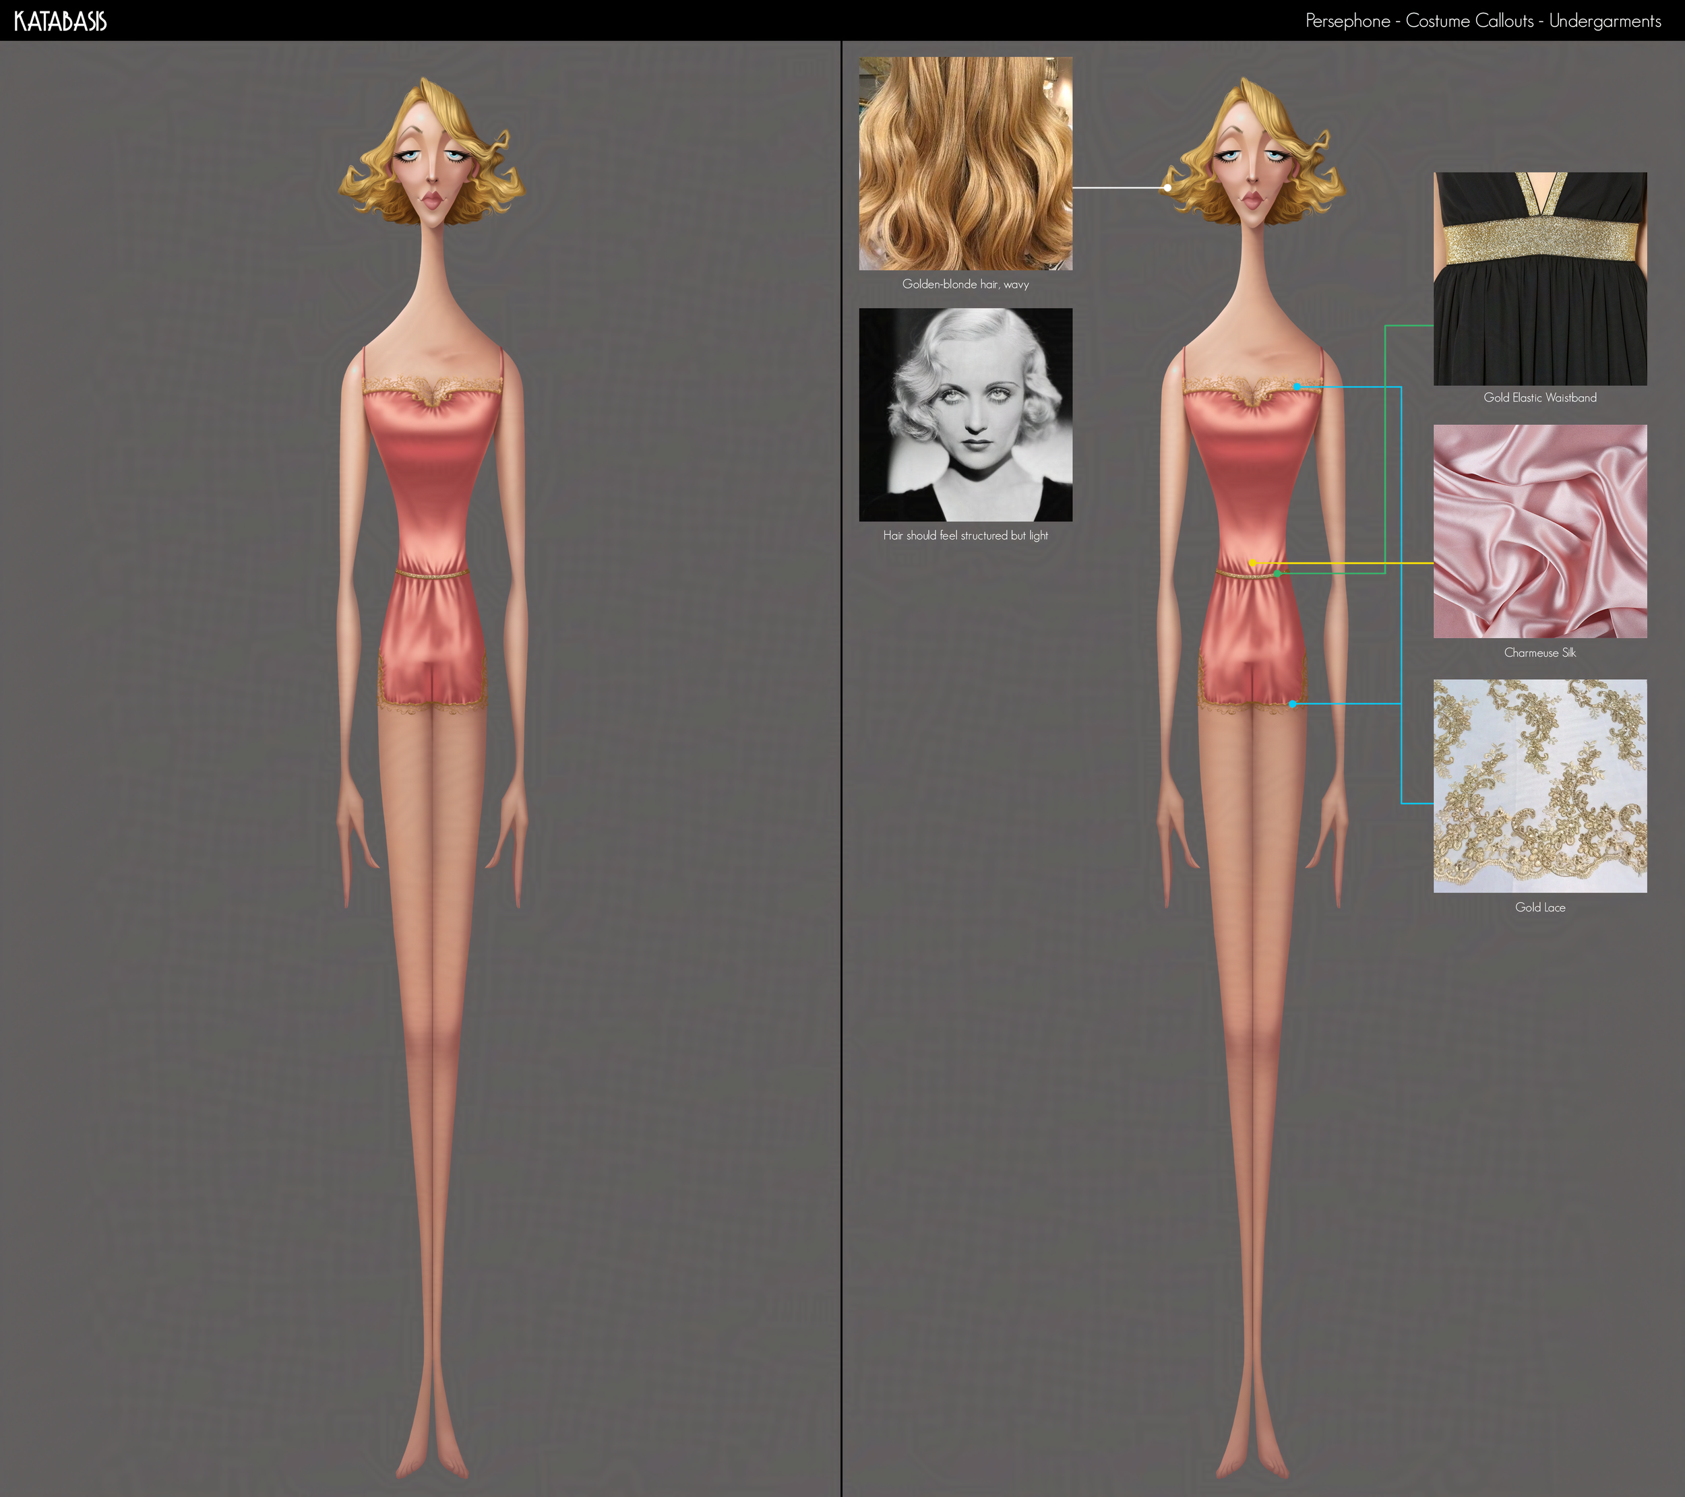Screen dimensions: 1685x1497
Task: Click the 'Charmeuse Silk' caption
Action: tap(1540, 653)
